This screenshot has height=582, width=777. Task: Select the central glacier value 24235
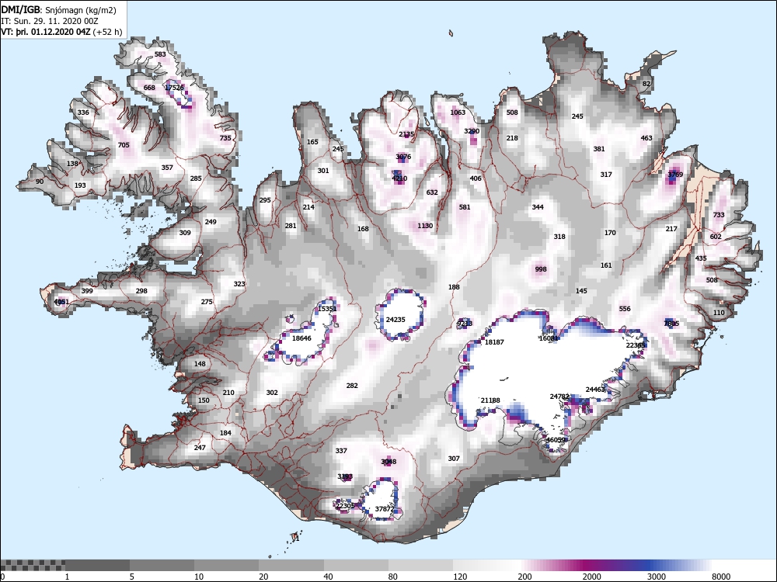tap(395, 320)
